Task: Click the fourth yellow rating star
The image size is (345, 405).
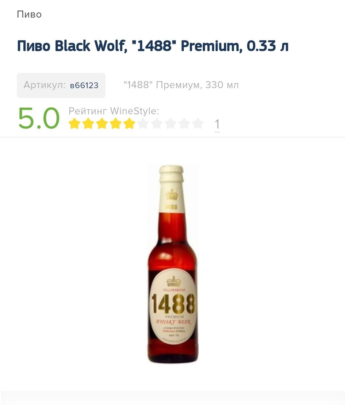Action: pos(116,123)
